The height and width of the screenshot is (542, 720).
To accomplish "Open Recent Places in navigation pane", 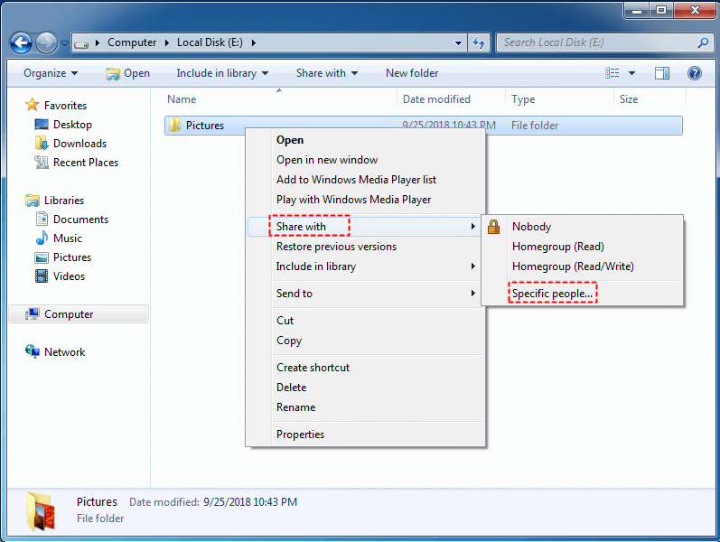I will coord(86,162).
